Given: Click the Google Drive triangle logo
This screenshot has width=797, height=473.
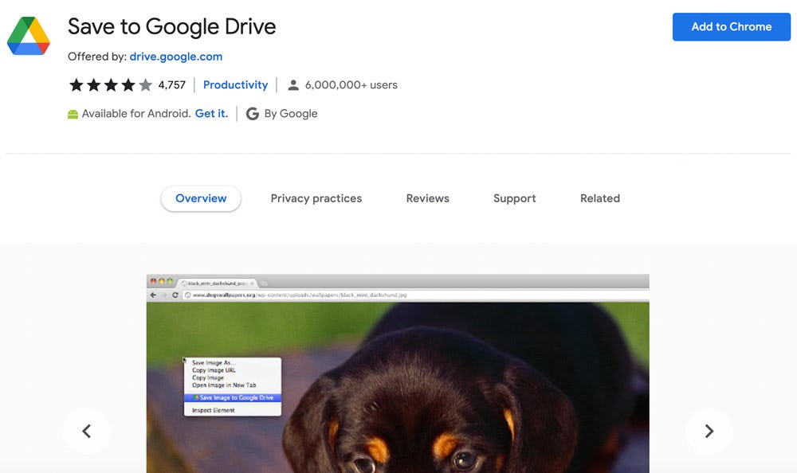Looking at the screenshot, I should click(x=27, y=36).
